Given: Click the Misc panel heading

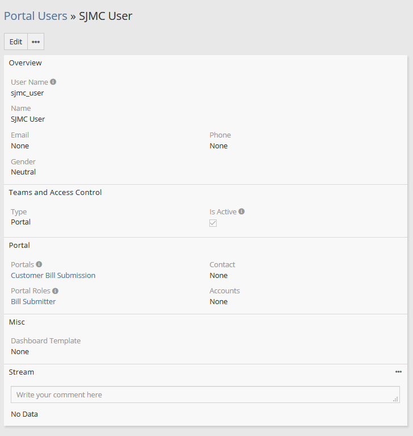Looking at the screenshot, I should coord(17,322).
